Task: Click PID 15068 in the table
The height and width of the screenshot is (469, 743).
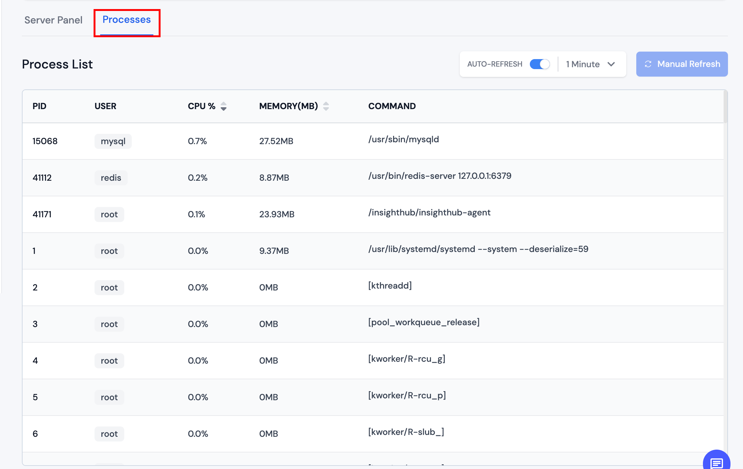Action: (45, 141)
